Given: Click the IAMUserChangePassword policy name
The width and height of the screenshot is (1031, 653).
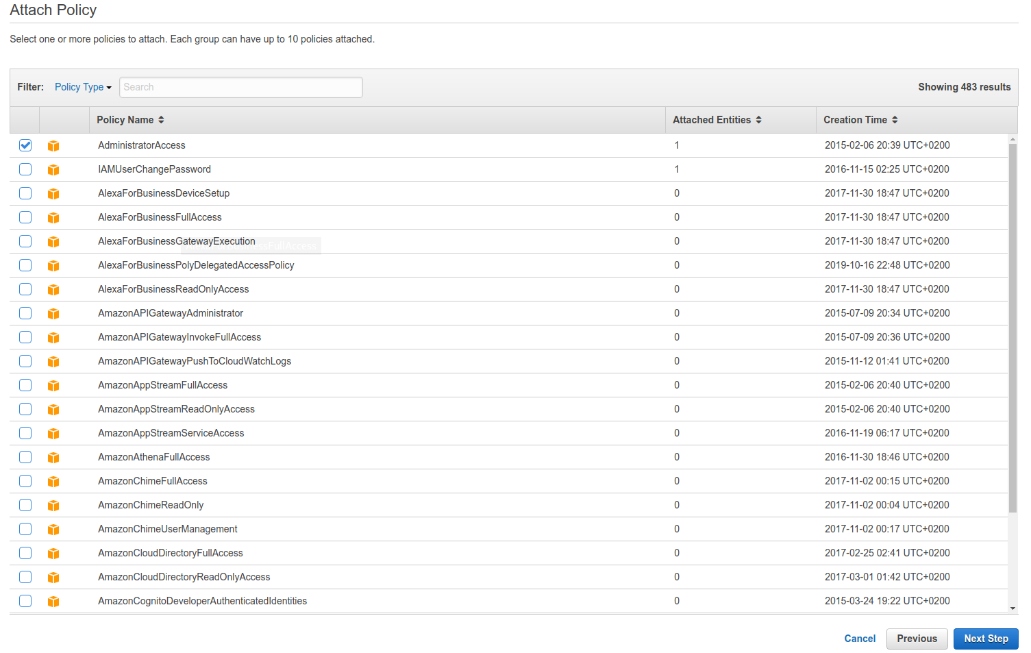Looking at the screenshot, I should point(154,169).
